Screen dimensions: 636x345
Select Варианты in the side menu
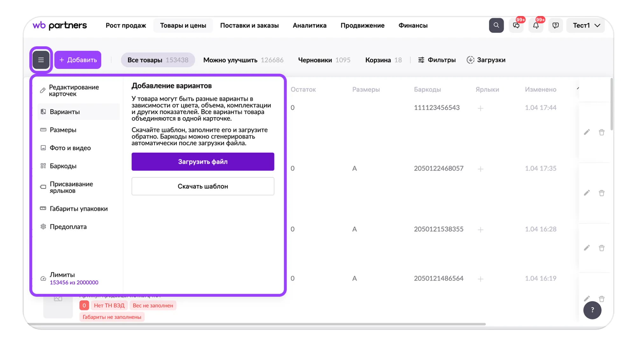(x=78, y=112)
